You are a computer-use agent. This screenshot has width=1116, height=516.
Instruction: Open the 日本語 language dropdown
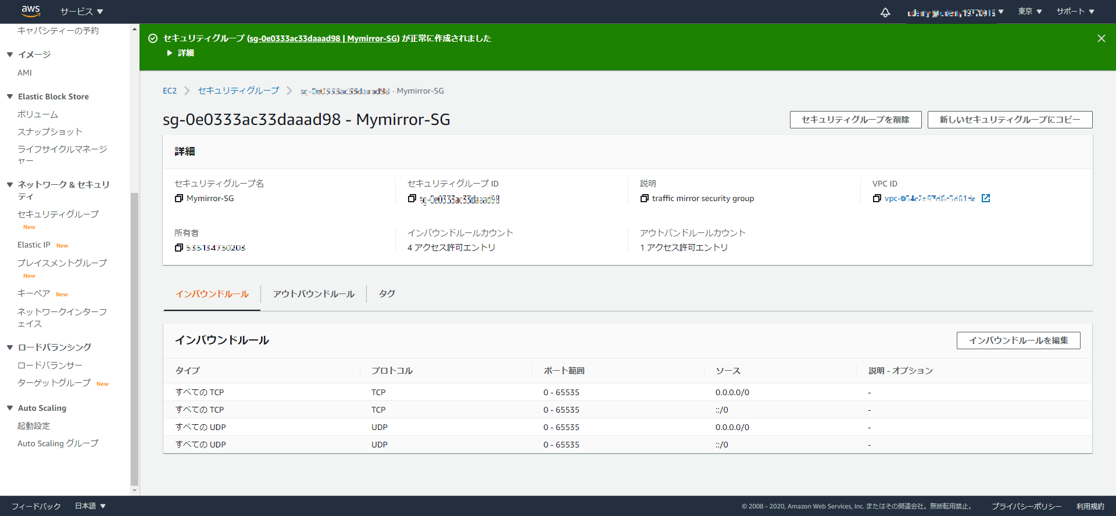tap(90, 506)
